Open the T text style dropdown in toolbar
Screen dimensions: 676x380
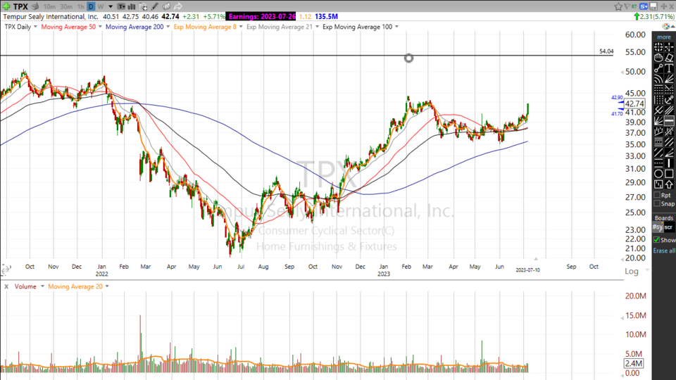tap(121, 6)
